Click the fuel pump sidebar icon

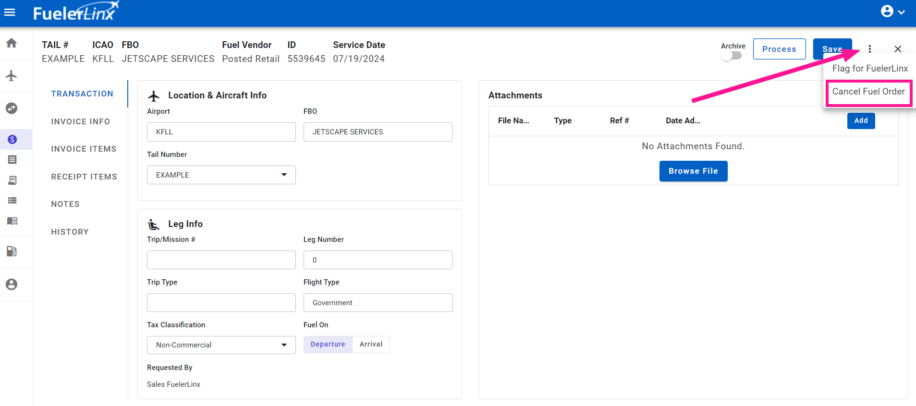[x=12, y=251]
